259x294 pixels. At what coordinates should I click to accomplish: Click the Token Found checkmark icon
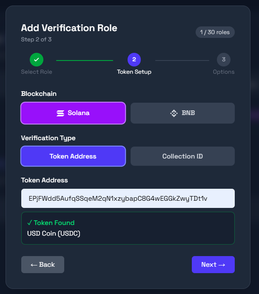point(29,223)
